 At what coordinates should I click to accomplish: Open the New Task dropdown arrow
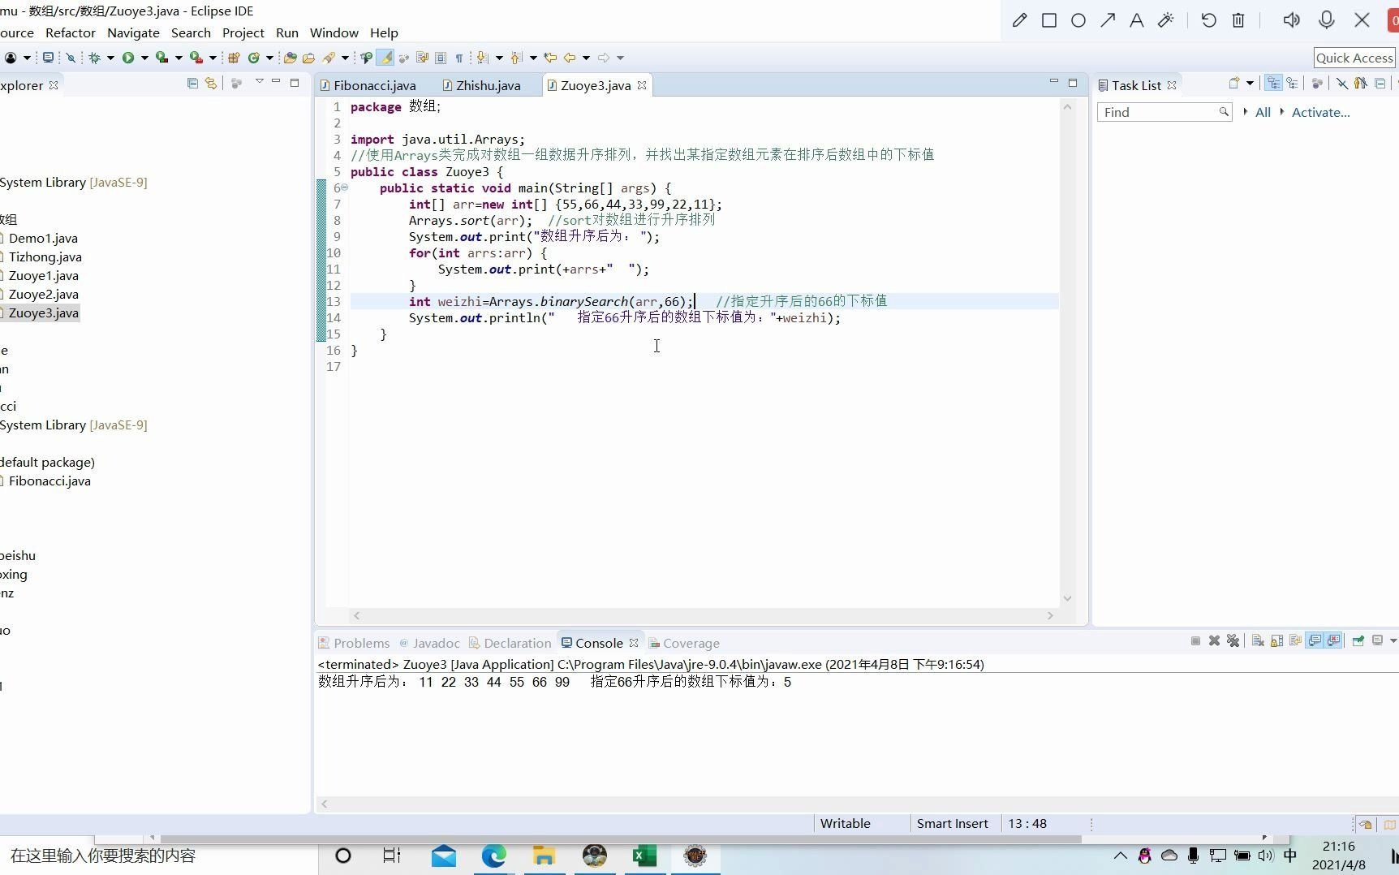1250,83
